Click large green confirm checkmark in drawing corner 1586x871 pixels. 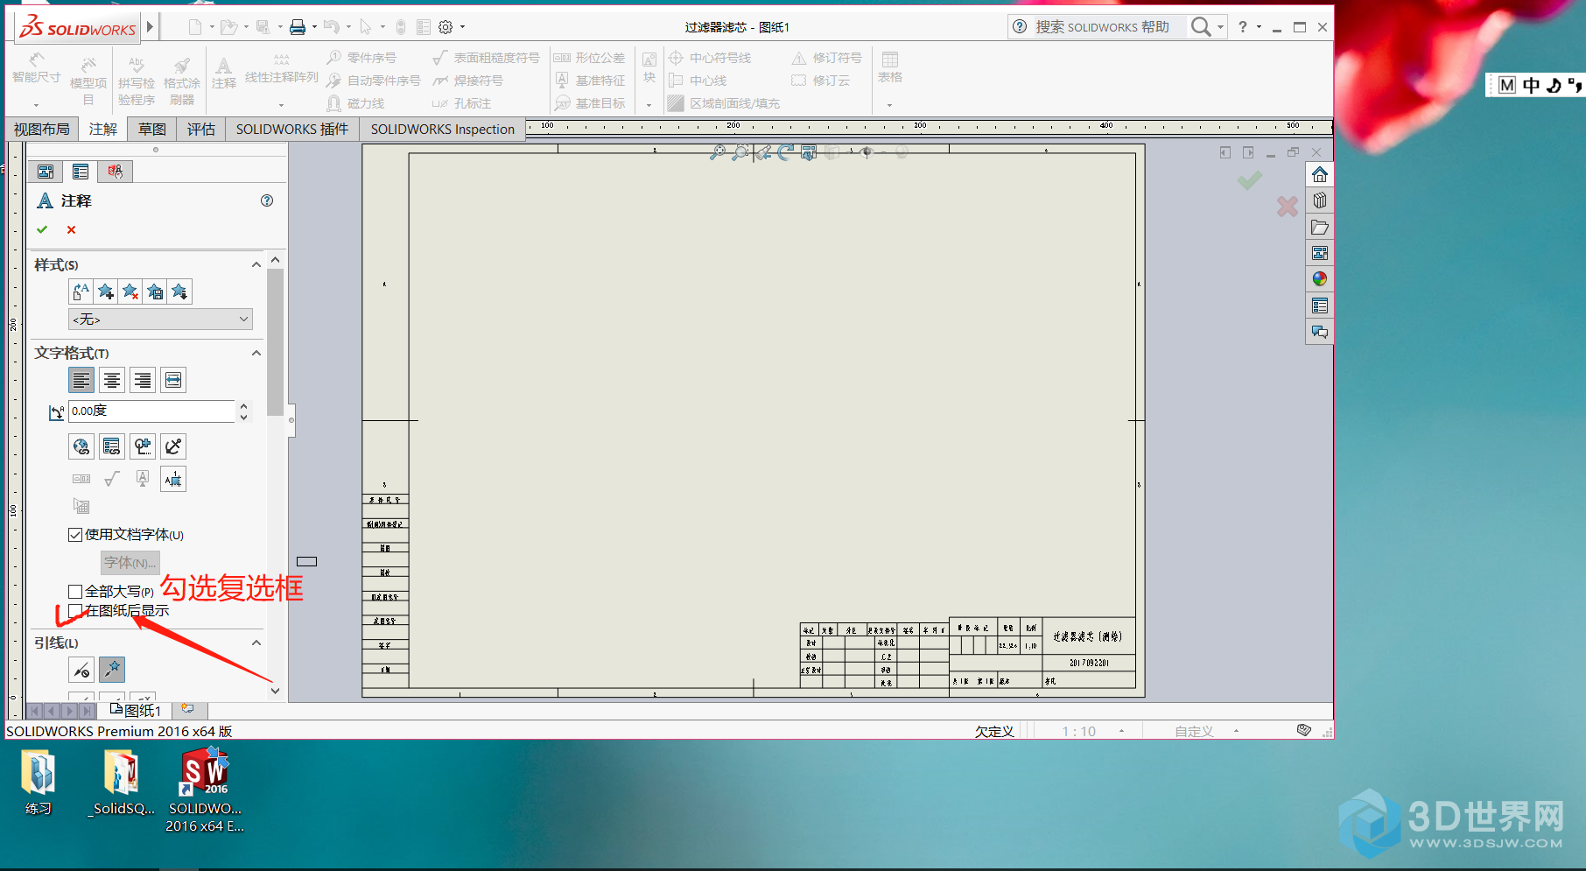(1249, 180)
